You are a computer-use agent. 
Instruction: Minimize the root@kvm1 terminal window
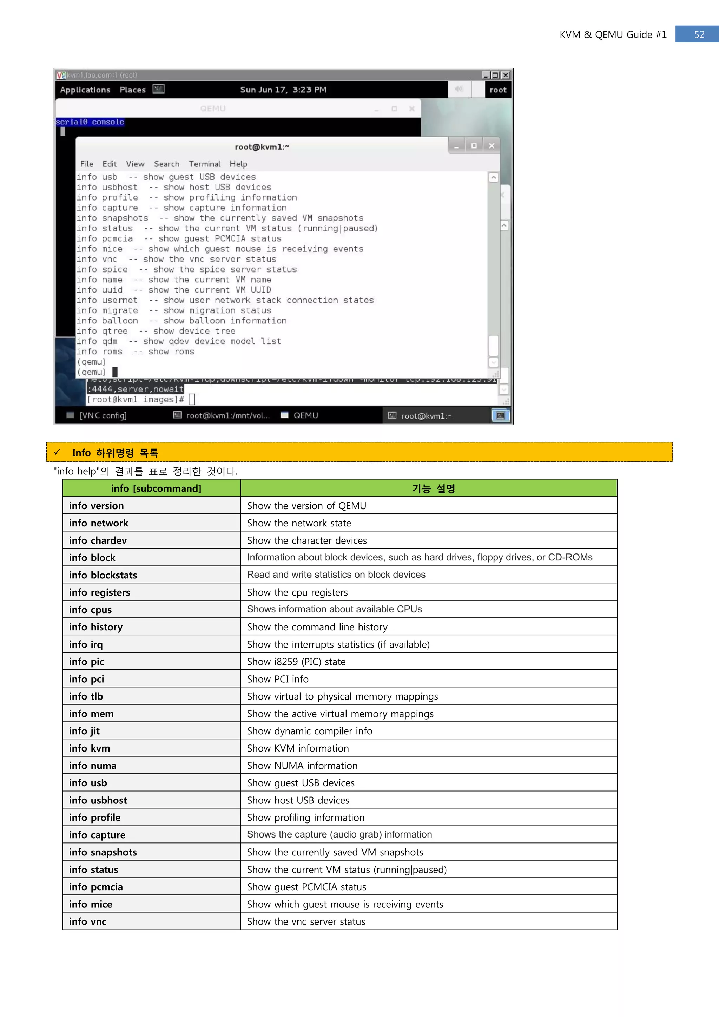point(456,145)
